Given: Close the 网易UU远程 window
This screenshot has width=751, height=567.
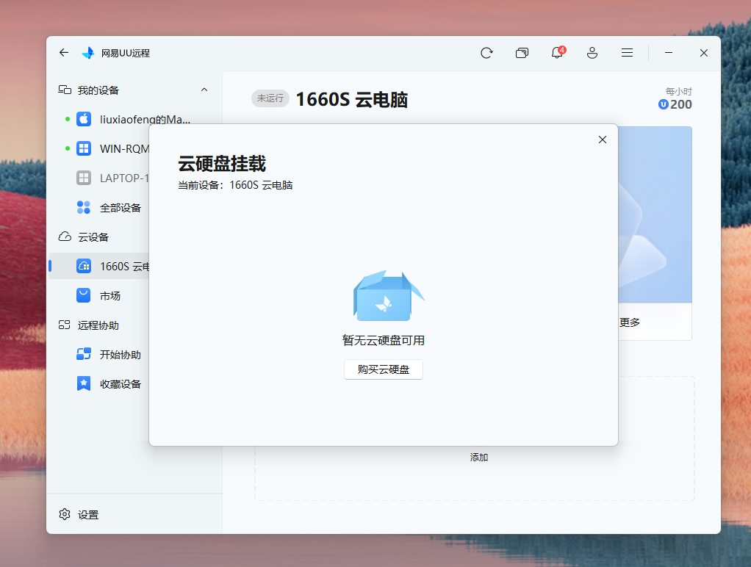Looking at the screenshot, I should (x=703, y=53).
